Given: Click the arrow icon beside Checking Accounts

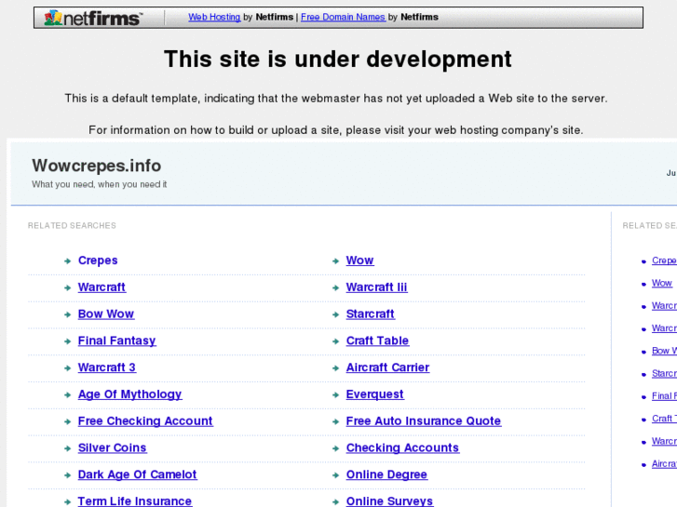Looking at the screenshot, I should coord(335,448).
